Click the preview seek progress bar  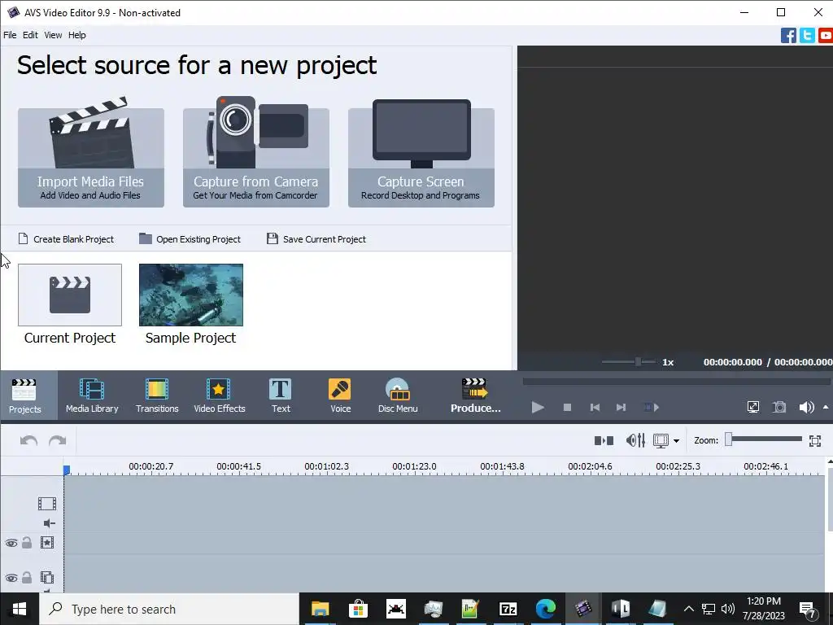coord(676,382)
